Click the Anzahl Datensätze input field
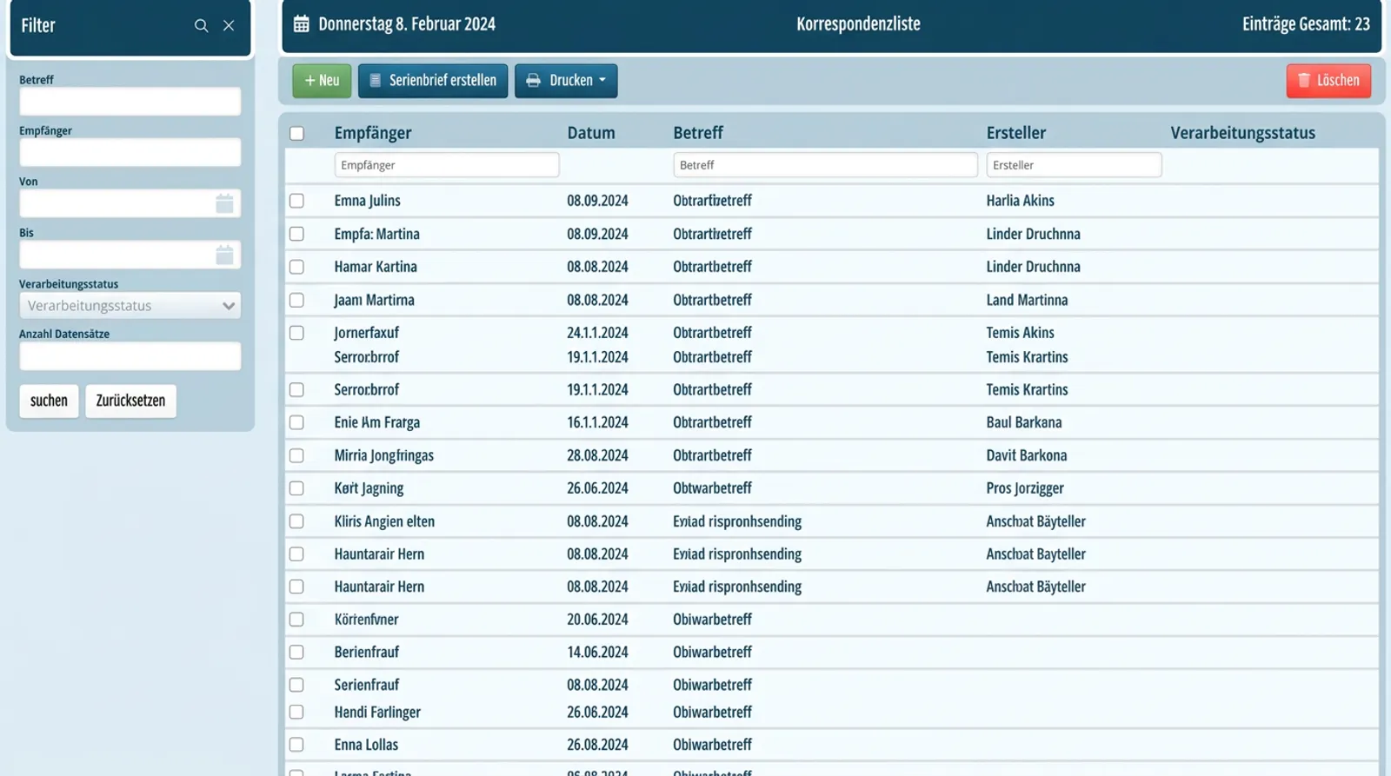Viewport: 1391px width, 776px height. [130, 356]
